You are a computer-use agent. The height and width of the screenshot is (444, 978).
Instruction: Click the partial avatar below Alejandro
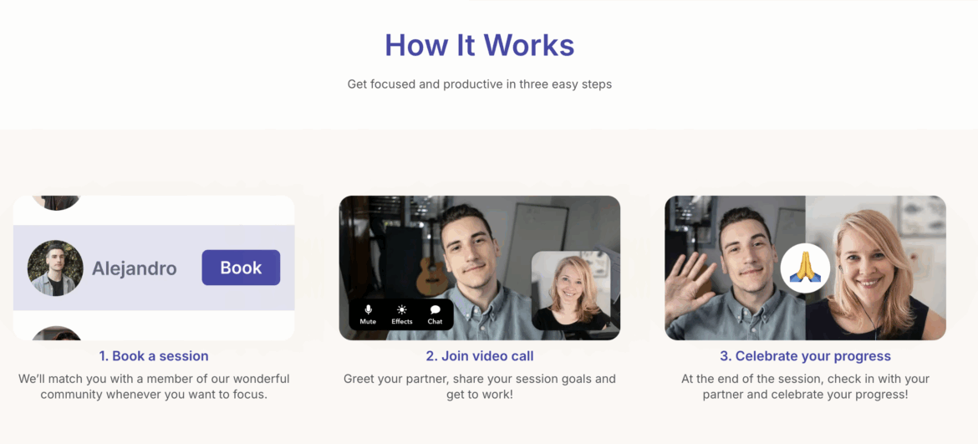click(56, 334)
